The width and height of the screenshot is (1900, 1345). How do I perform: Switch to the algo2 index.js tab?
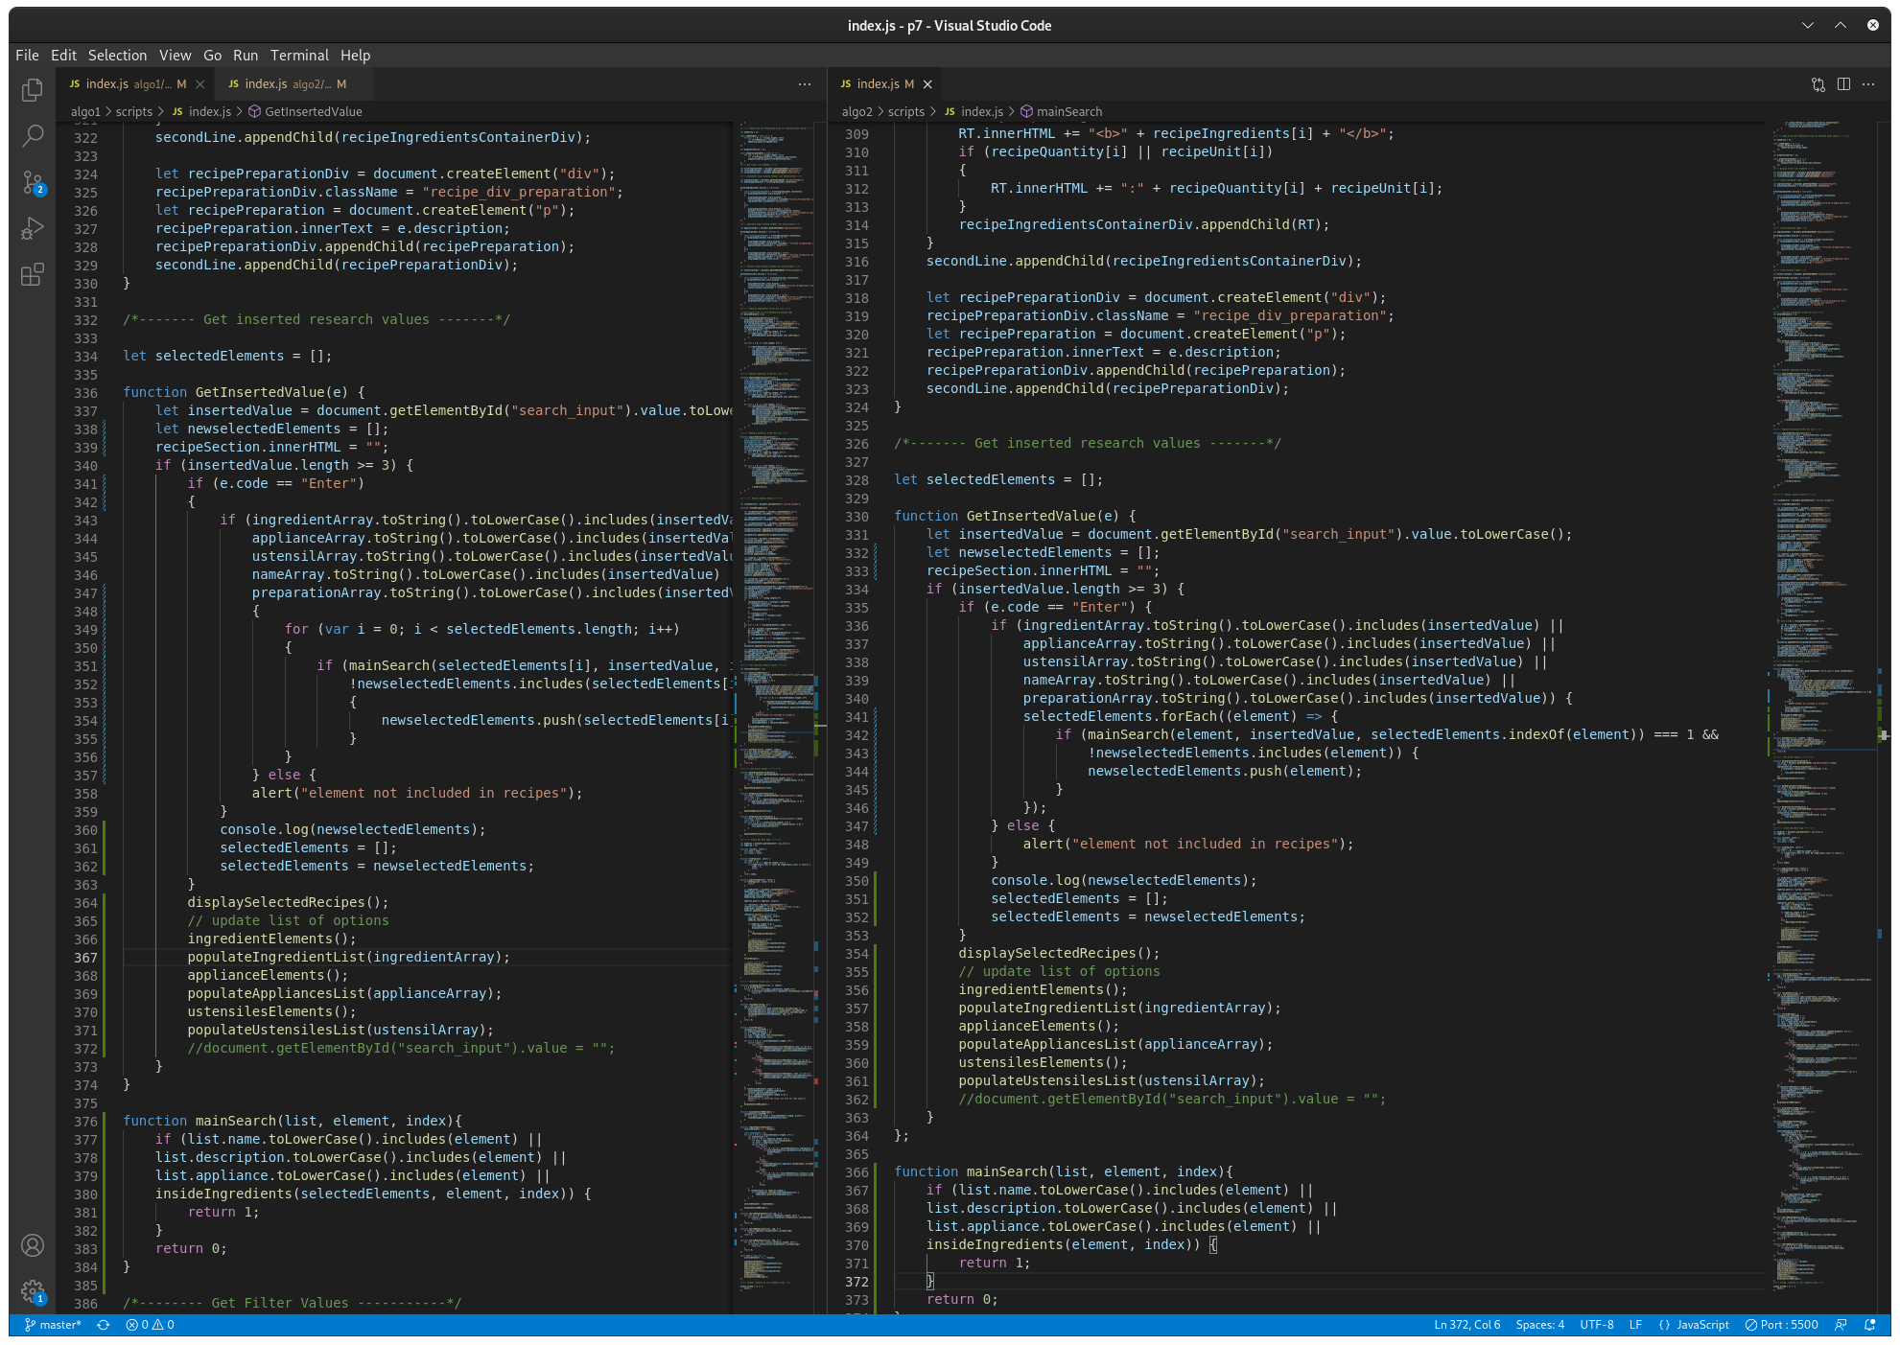click(x=286, y=84)
